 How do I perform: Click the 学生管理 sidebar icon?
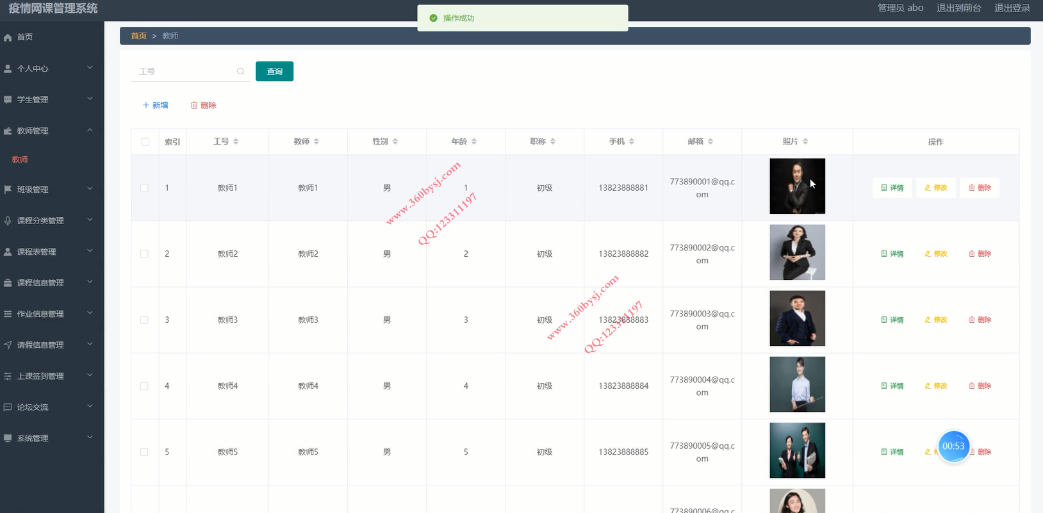point(8,100)
